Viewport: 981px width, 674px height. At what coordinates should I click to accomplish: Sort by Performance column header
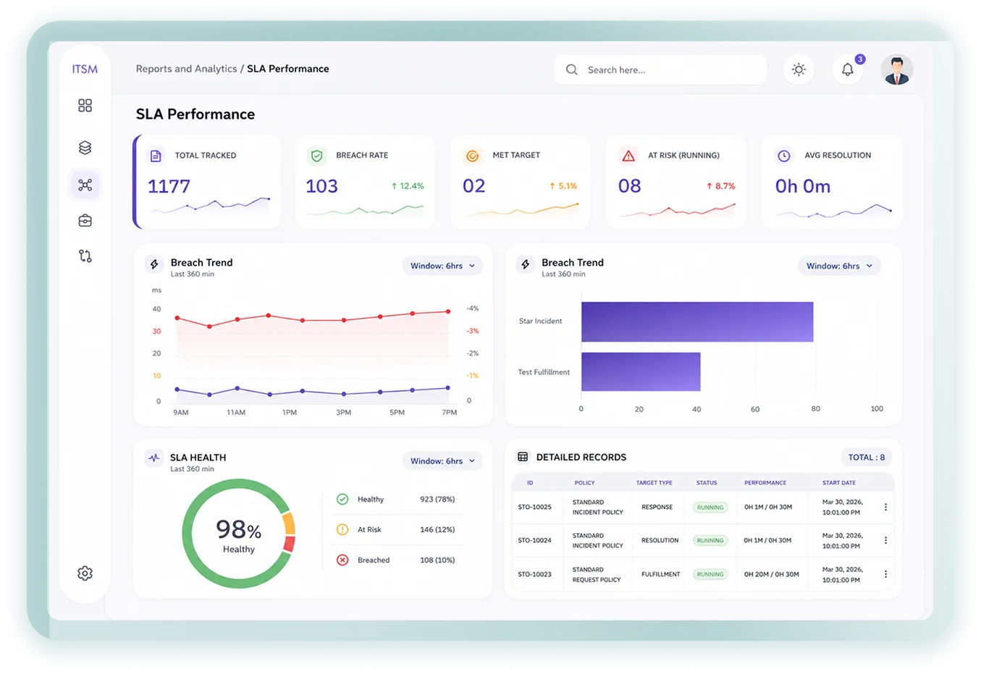765,483
